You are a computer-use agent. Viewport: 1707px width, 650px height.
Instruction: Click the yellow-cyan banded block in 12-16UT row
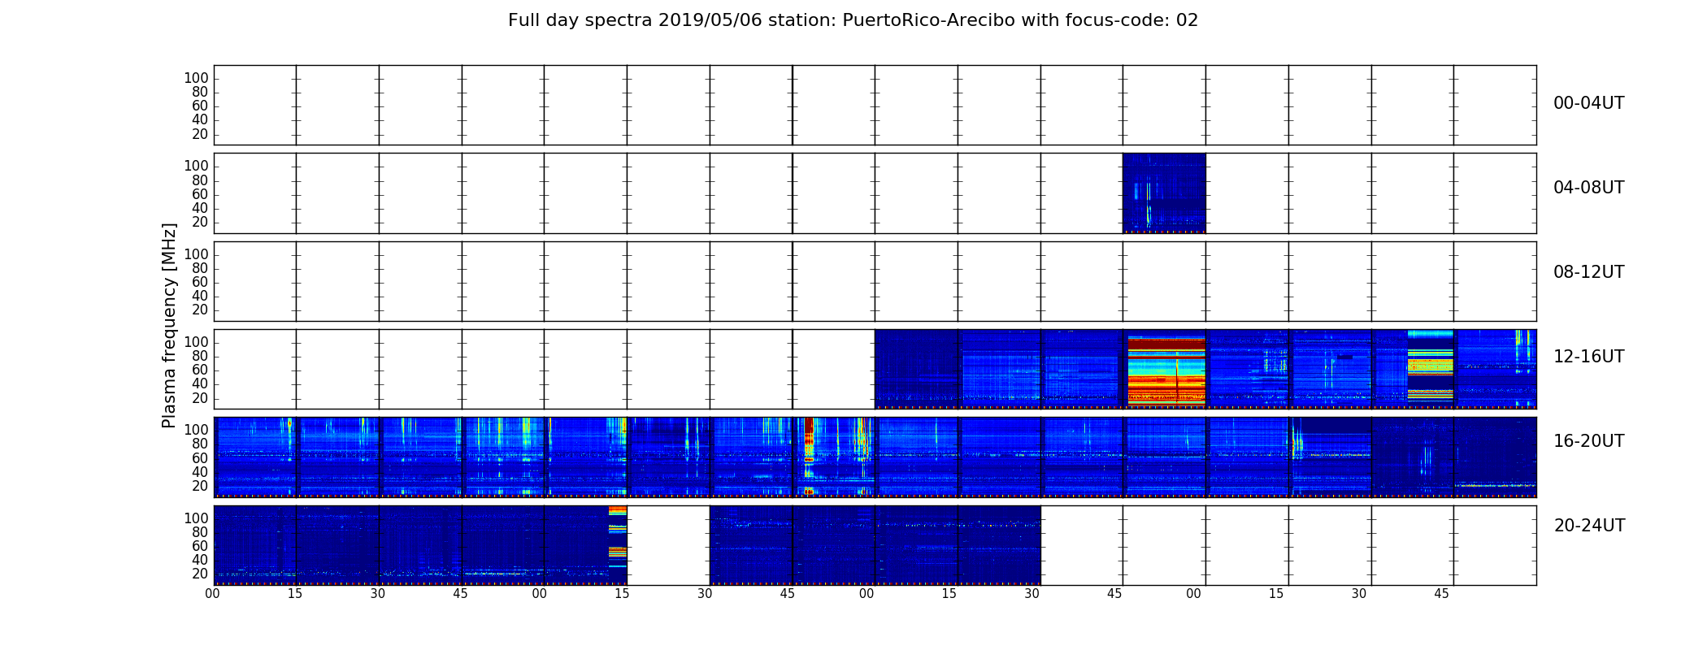1430,369
